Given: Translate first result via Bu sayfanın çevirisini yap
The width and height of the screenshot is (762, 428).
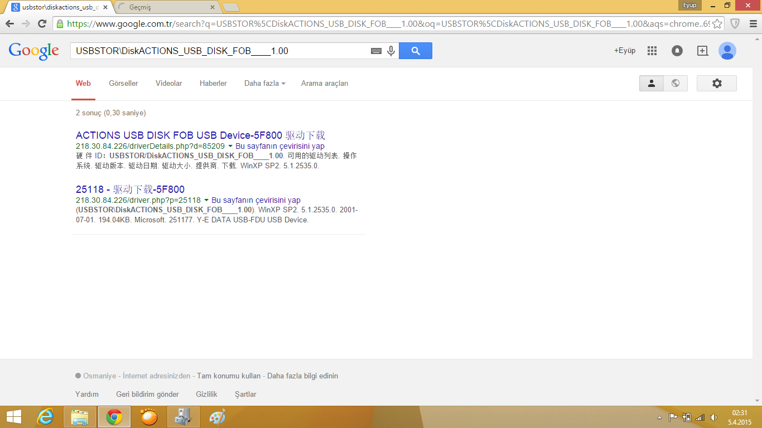Looking at the screenshot, I should click(x=280, y=146).
